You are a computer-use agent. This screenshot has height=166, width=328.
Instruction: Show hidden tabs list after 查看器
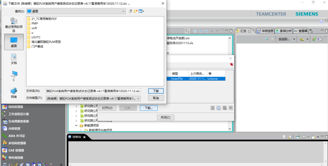tap(311, 31)
